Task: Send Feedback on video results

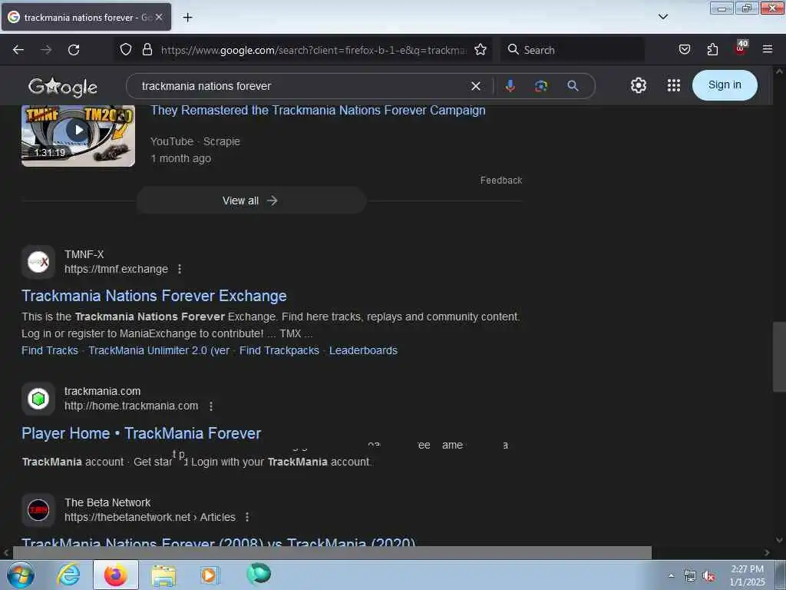Action: tap(500, 180)
